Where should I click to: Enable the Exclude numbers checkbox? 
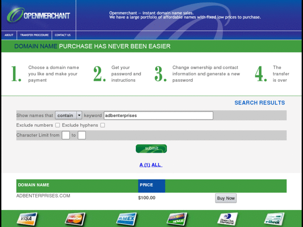pyautogui.click(x=58, y=125)
